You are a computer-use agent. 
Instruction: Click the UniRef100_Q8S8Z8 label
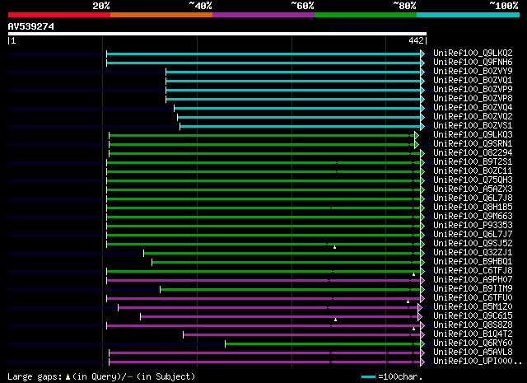tap(473, 325)
